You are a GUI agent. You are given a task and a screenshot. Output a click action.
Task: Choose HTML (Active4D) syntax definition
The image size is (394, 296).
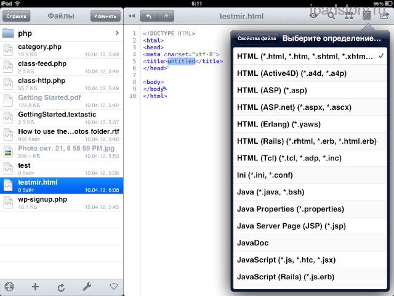[x=310, y=73]
